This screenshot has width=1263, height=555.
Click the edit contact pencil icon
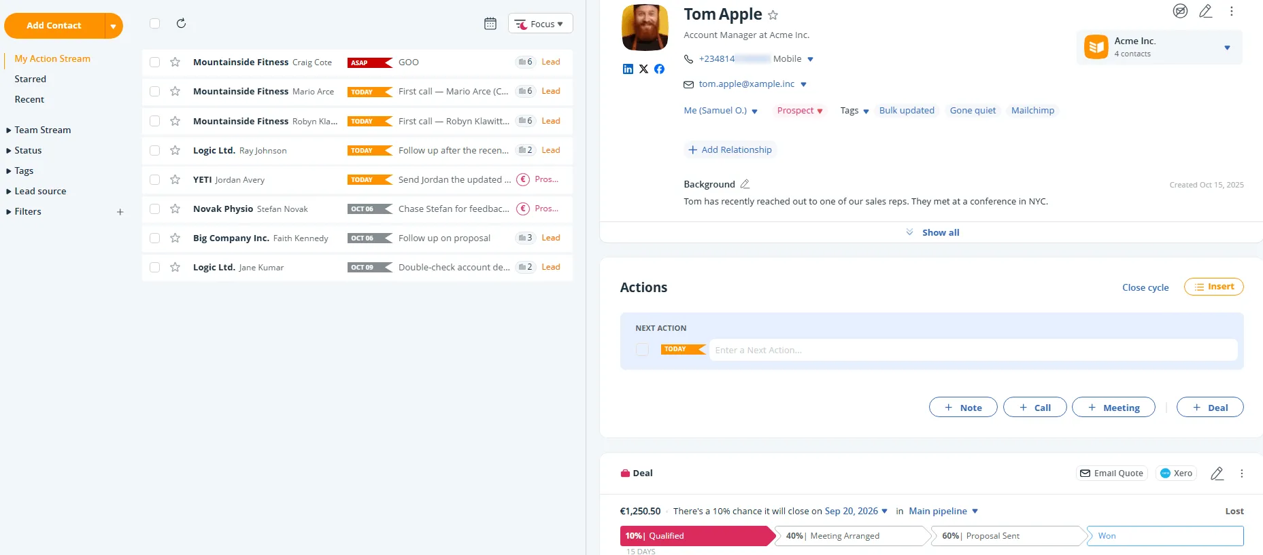[x=1206, y=11]
